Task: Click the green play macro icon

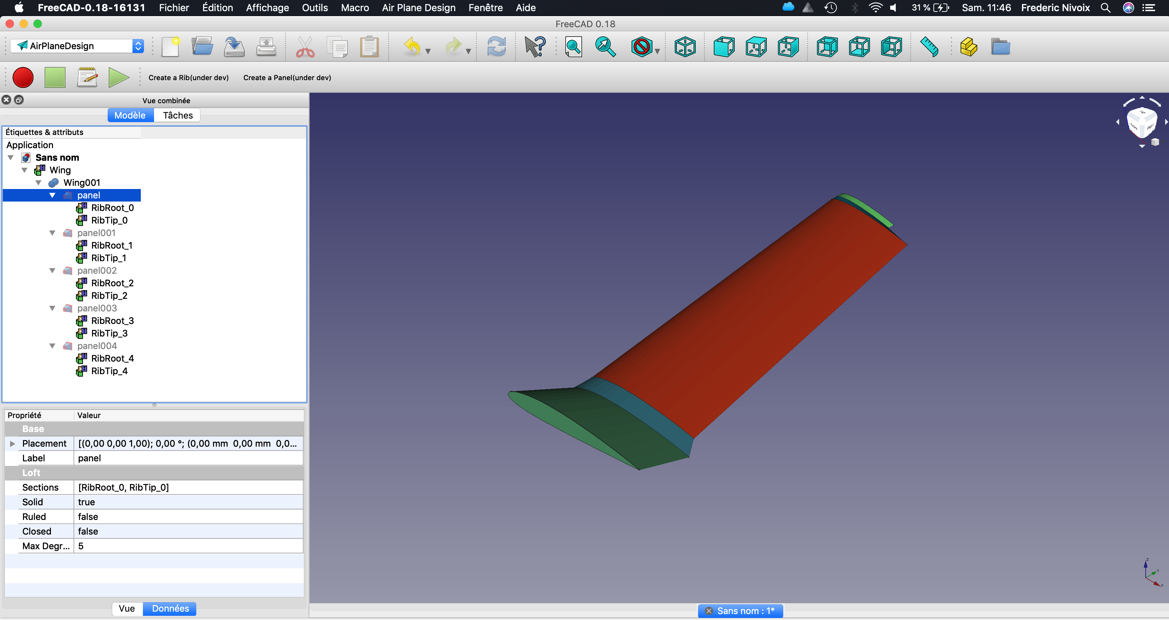Action: (x=119, y=77)
